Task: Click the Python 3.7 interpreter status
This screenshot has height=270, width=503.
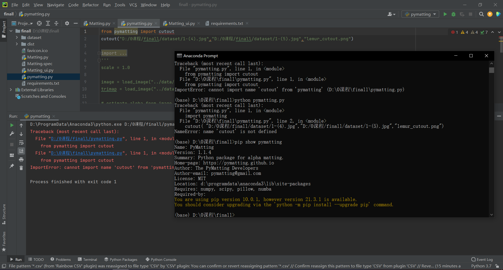Action: pyautogui.click(x=481, y=266)
